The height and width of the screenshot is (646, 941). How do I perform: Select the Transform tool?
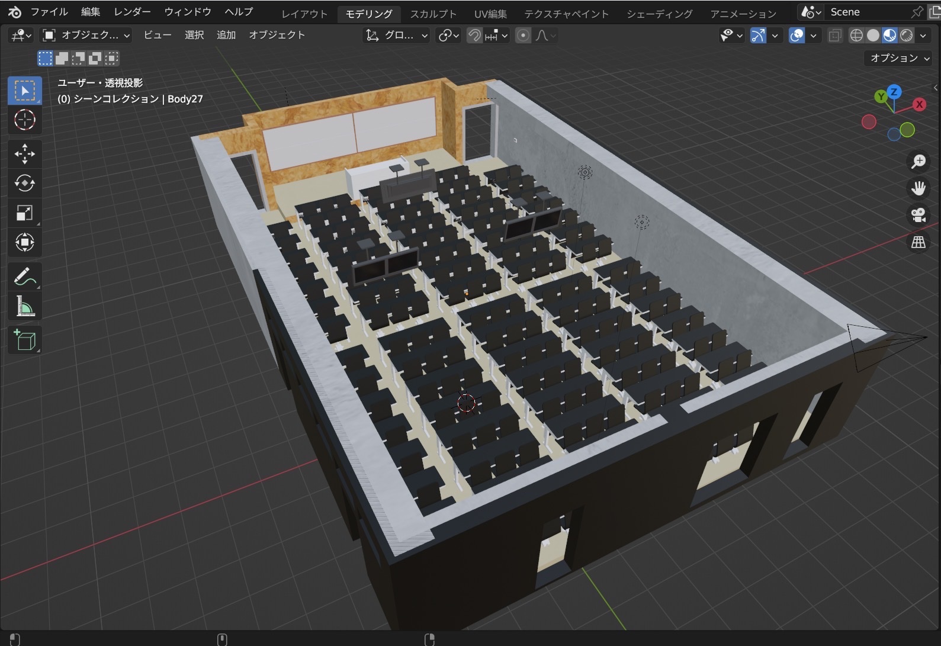pos(25,242)
